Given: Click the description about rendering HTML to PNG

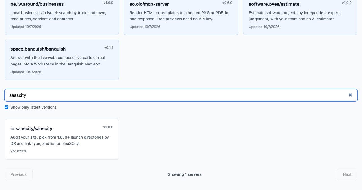Looking at the screenshot, I should click(179, 16).
